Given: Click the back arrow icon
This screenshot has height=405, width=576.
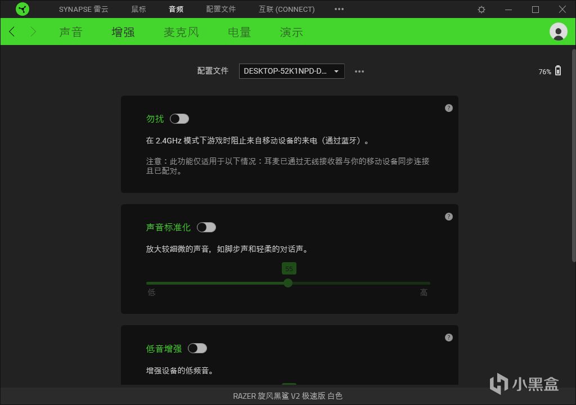Looking at the screenshot, I should point(11,31).
